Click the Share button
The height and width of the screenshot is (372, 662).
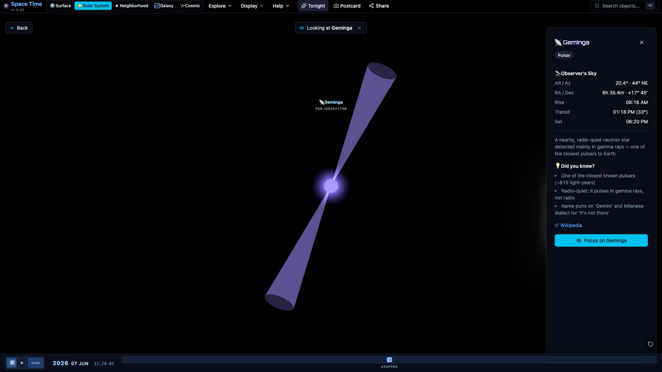tap(379, 6)
